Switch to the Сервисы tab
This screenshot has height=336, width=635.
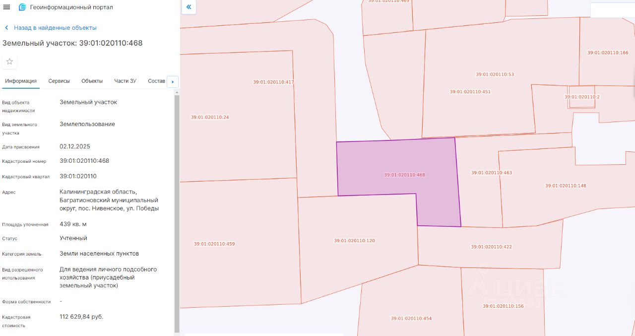59,81
